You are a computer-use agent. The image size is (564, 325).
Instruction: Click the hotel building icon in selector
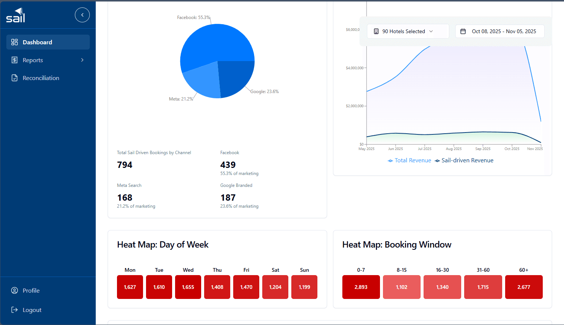[376, 31]
